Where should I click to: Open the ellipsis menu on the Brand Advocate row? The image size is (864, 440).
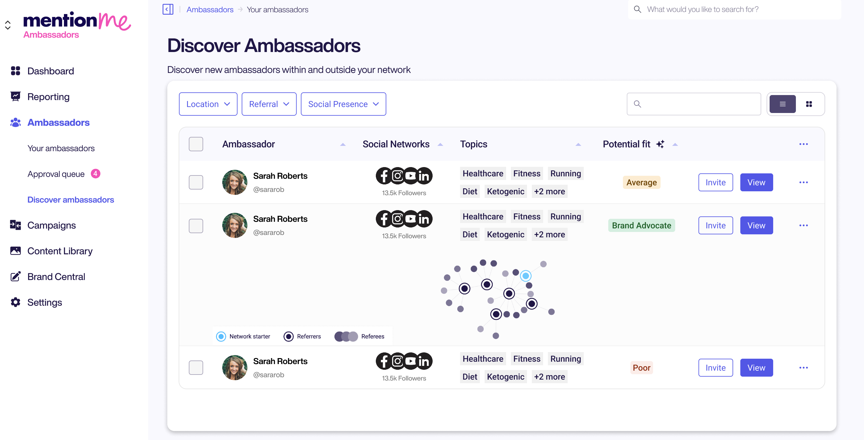[804, 225]
